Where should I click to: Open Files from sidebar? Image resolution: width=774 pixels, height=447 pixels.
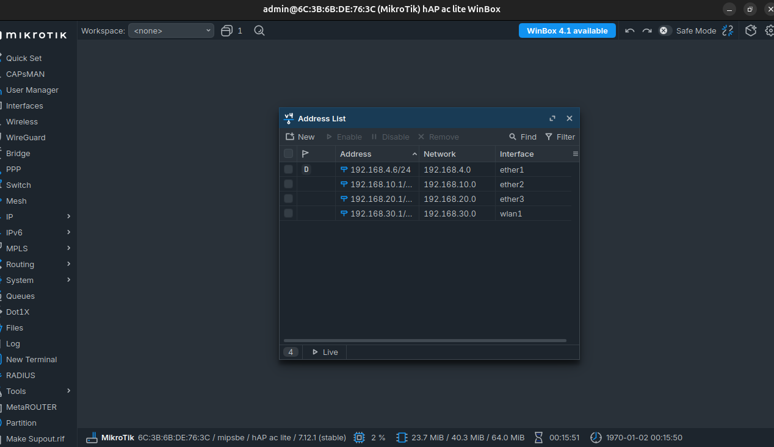(15, 327)
